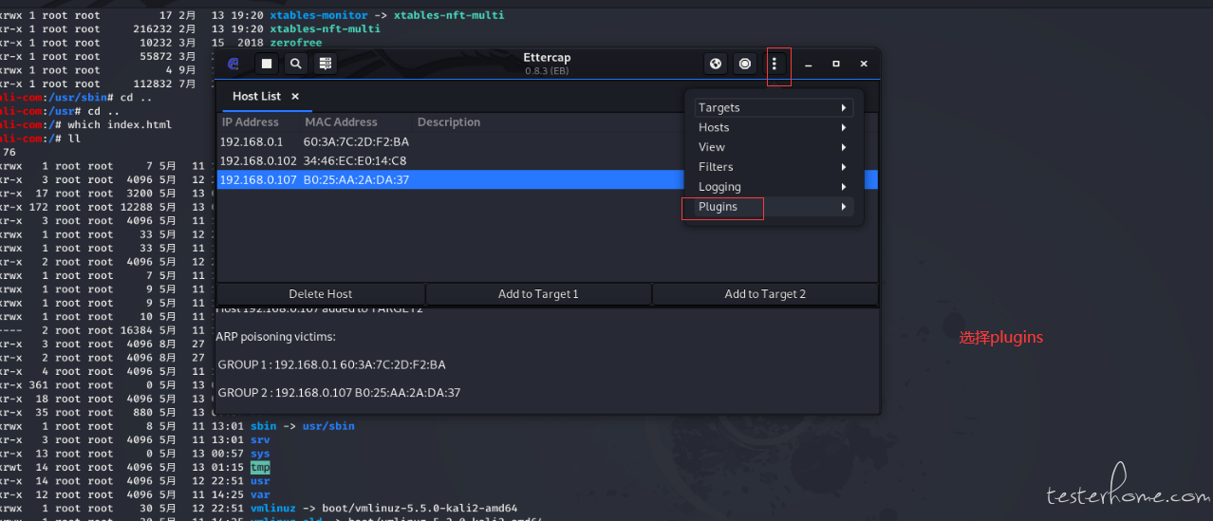
Task: Close the Ettercap window
Action: pyautogui.click(x=864, y=64)
